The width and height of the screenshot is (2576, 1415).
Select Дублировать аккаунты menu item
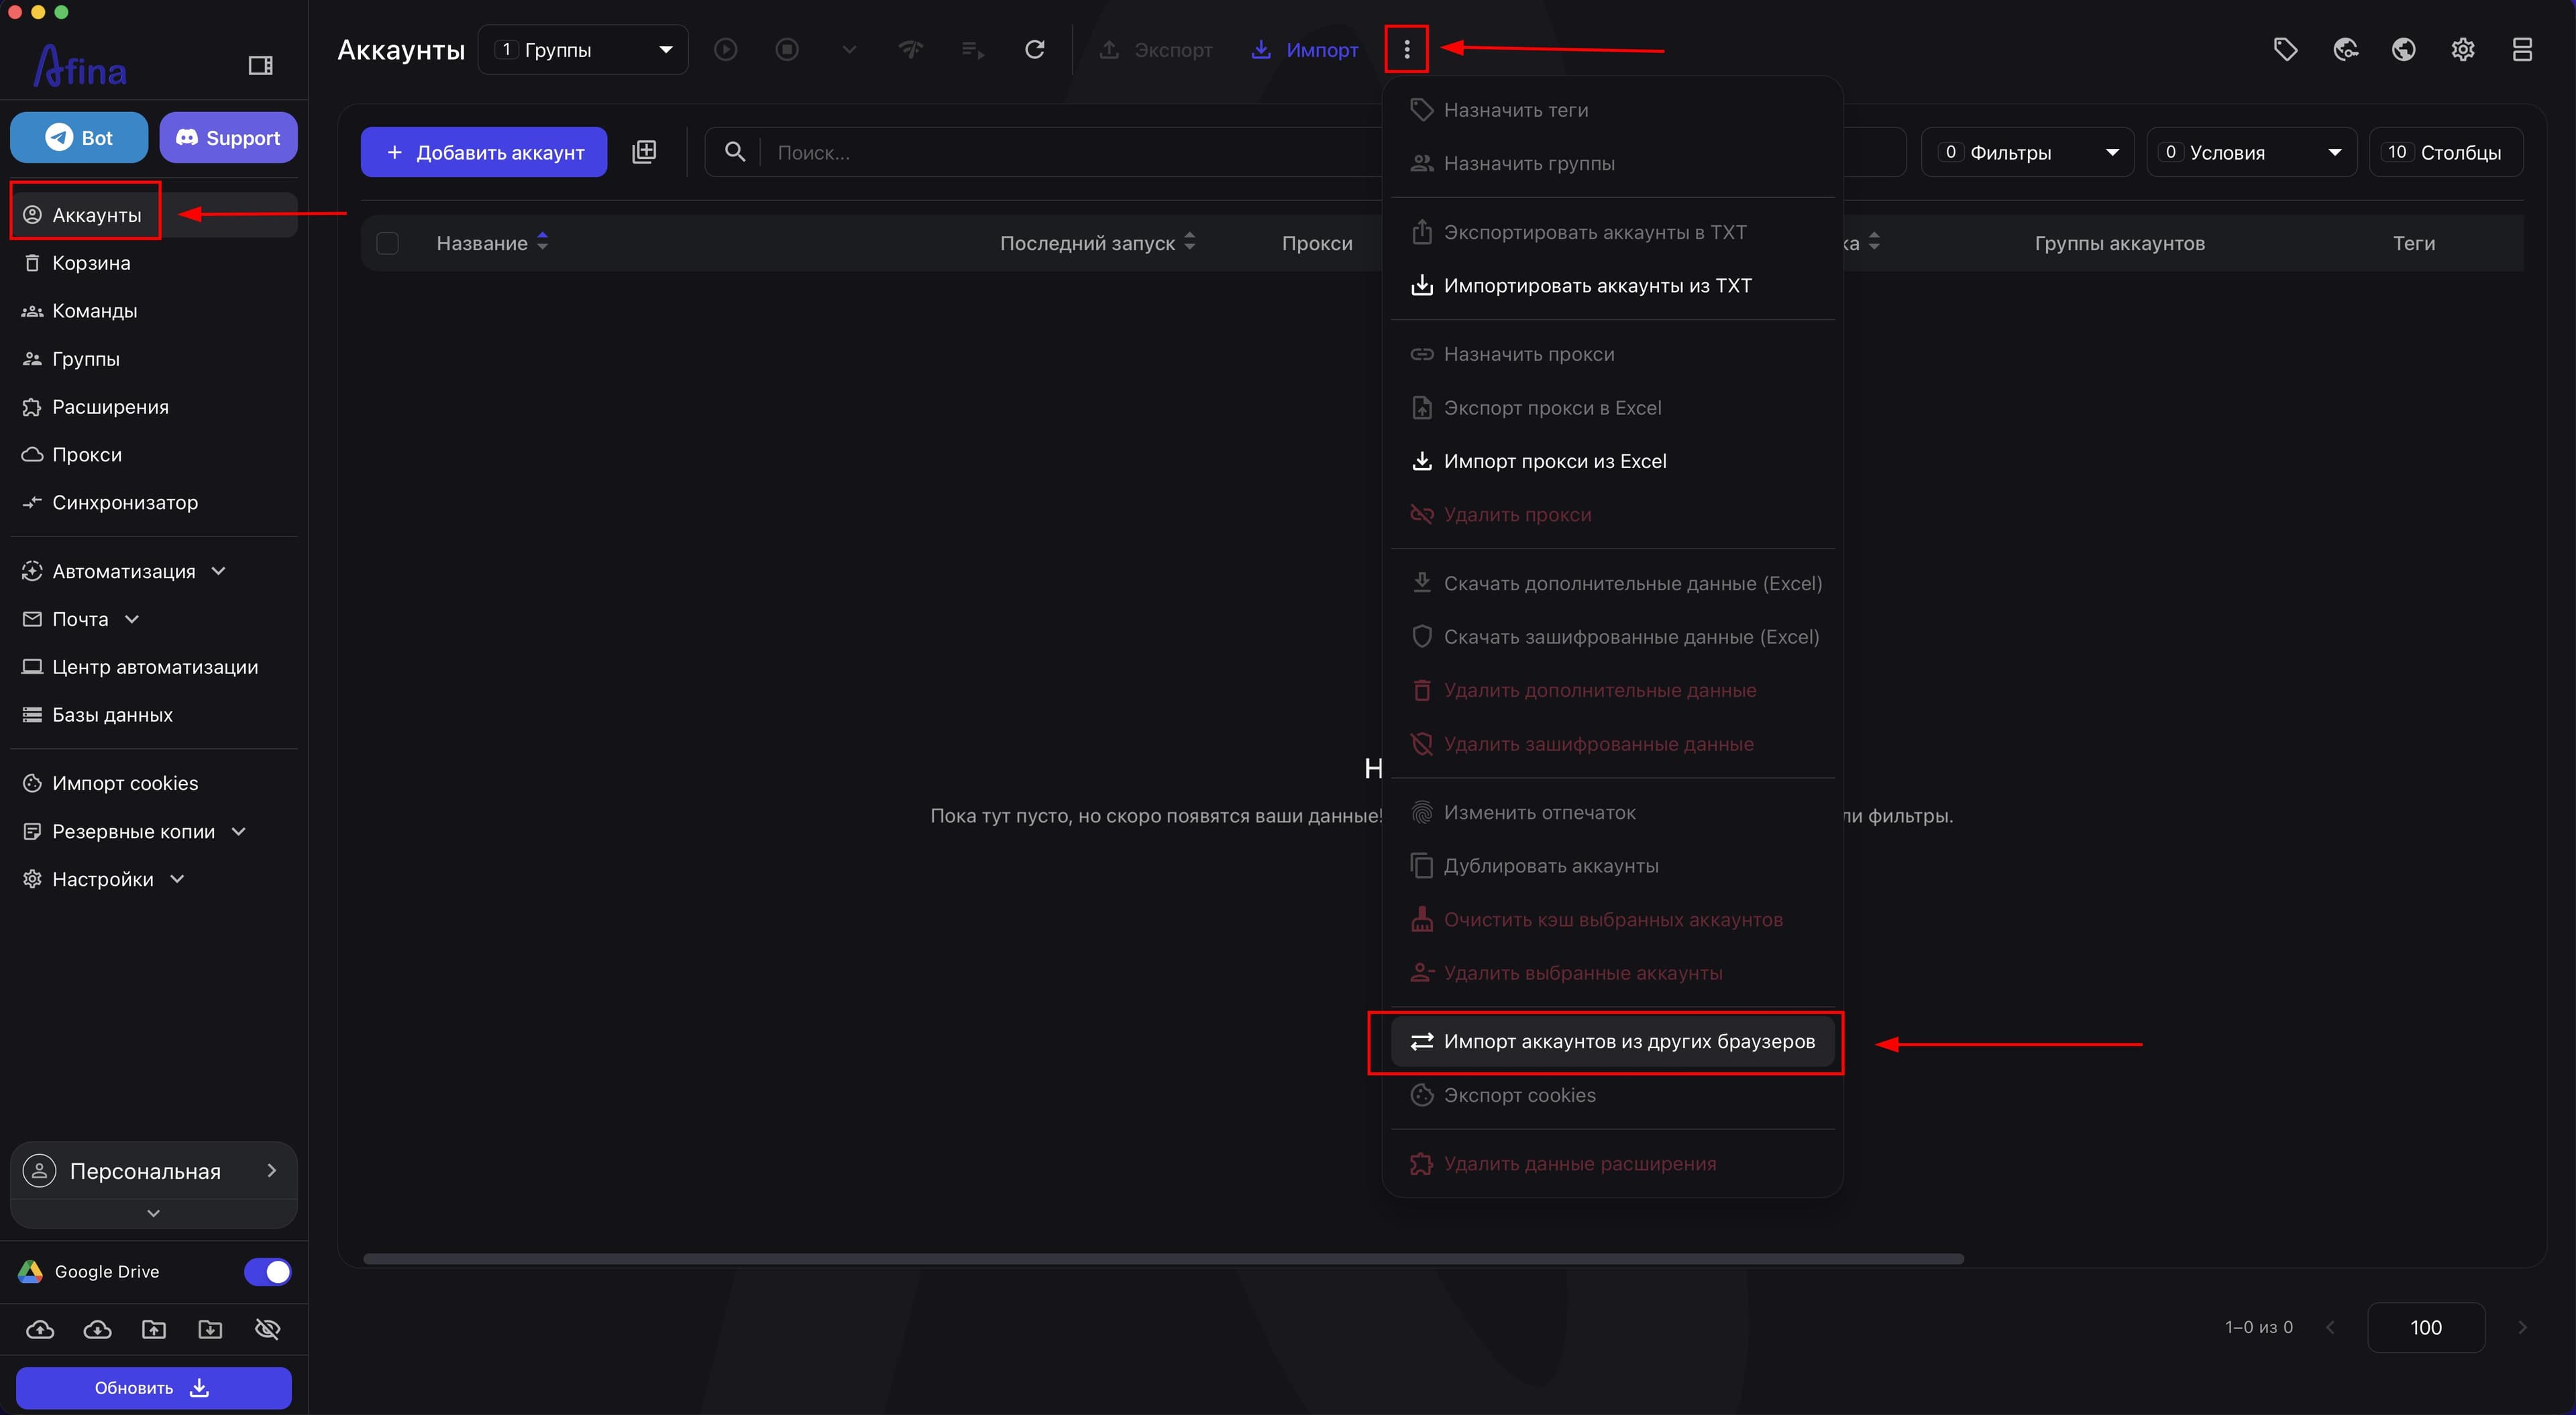pos(1612,866)
